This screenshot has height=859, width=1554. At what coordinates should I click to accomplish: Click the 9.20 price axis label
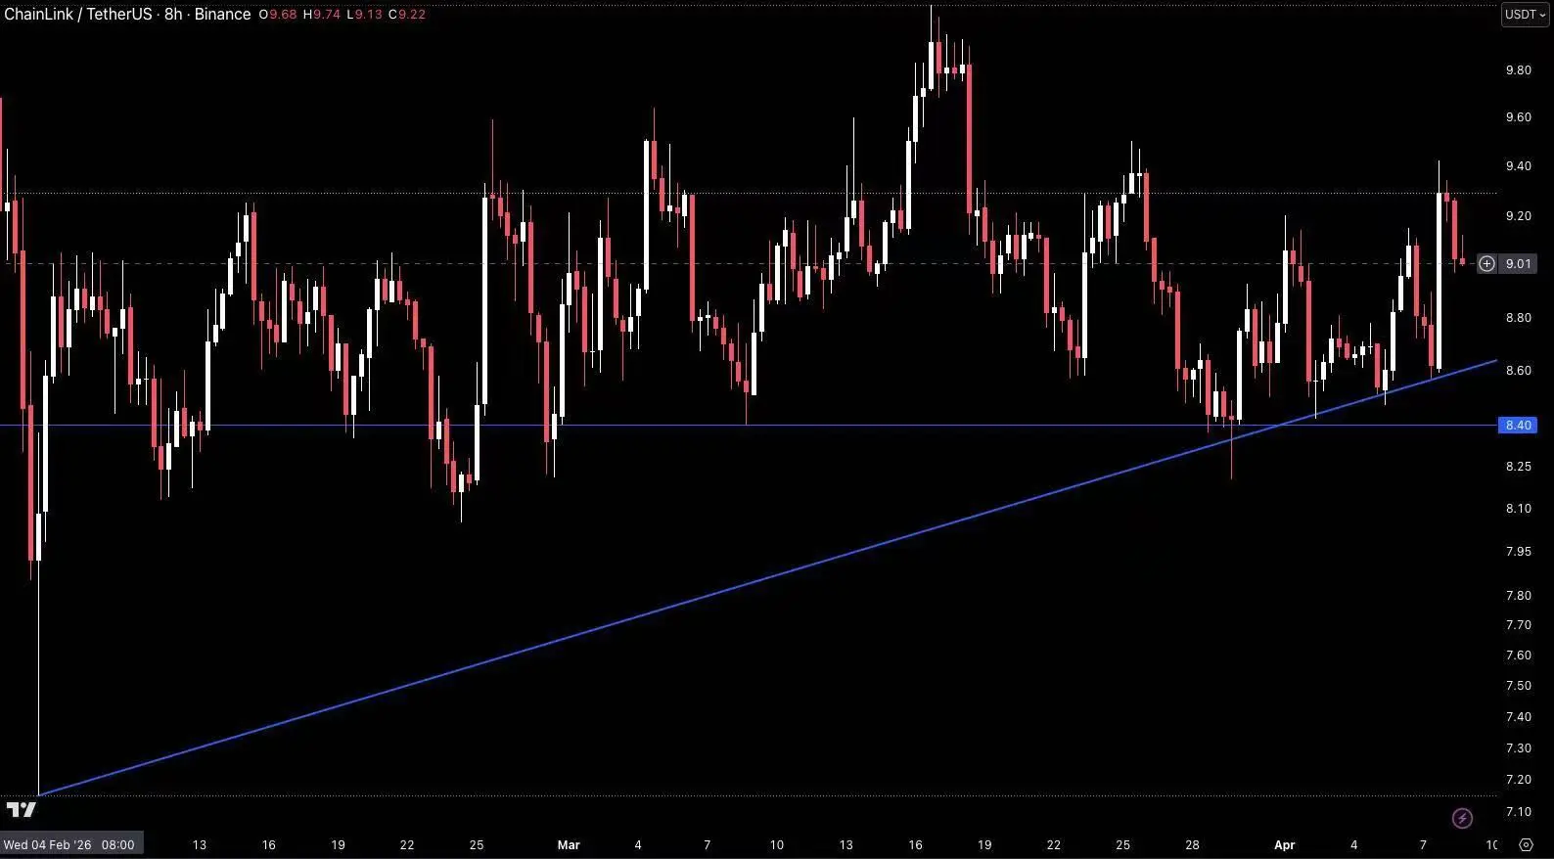1518,216
